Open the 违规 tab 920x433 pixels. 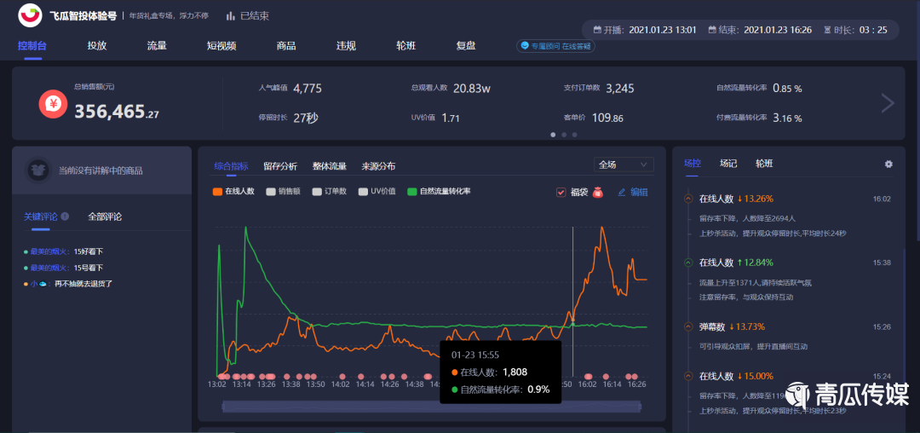pos(346,46)
